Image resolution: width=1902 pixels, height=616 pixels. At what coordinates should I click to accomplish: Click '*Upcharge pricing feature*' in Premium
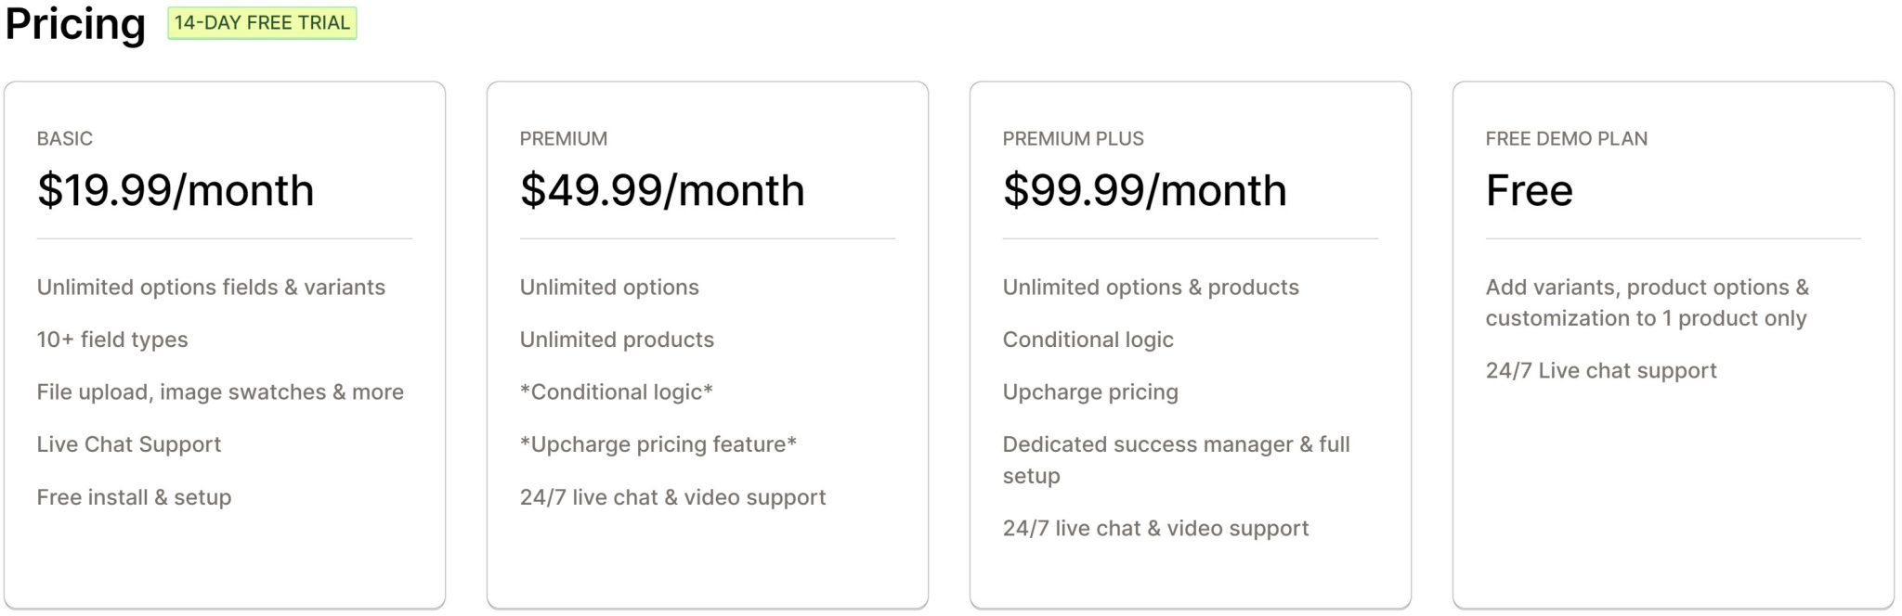click(x=658, y=444)
